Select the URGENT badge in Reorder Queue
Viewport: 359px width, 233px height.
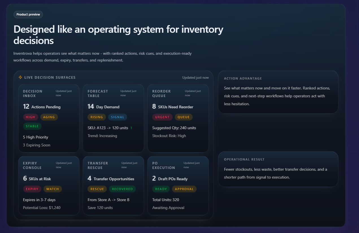[162, 117]
